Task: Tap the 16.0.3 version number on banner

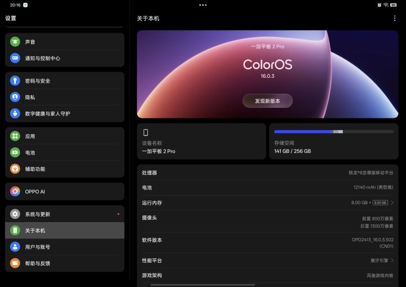Action: point(267,76)
